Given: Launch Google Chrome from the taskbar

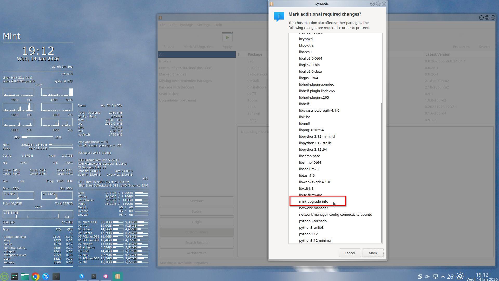Looking at the screenshot, I should point(35,276).
